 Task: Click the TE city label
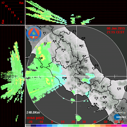point(86,61)
